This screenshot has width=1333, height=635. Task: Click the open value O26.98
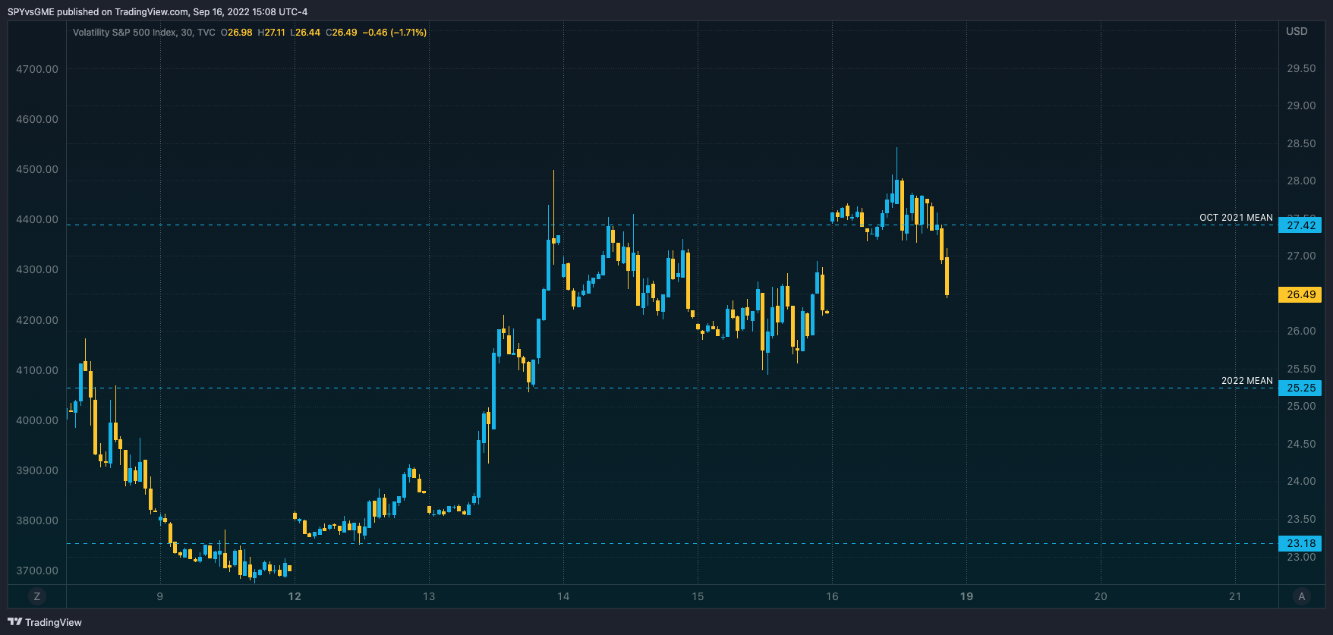click(237, 33)
